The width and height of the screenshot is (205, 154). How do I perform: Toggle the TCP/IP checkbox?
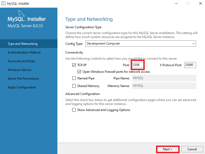point(74,65)
